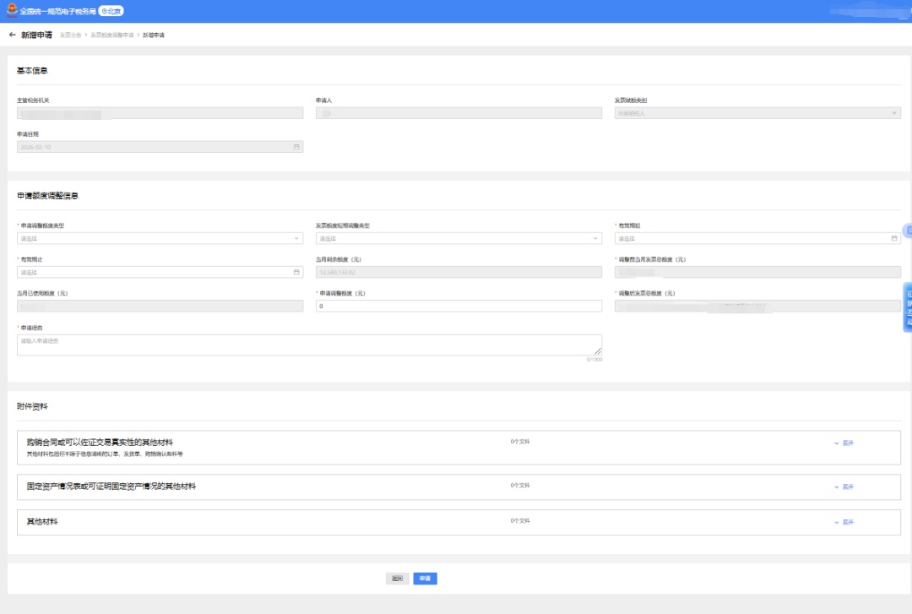
Task: Click the 北京 location badge in header
Action: tap(111, 11)
